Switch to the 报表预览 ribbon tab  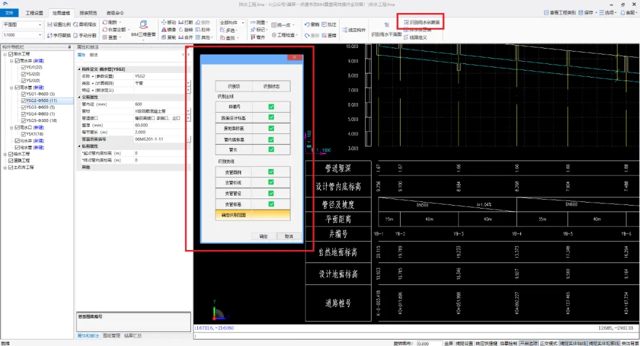tap(88, 13)
